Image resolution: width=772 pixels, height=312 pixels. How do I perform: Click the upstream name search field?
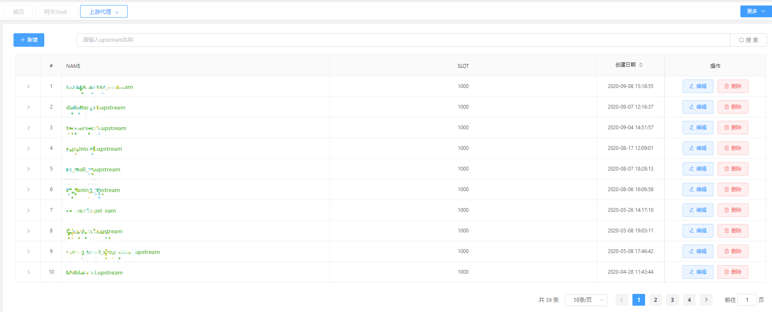403,40
